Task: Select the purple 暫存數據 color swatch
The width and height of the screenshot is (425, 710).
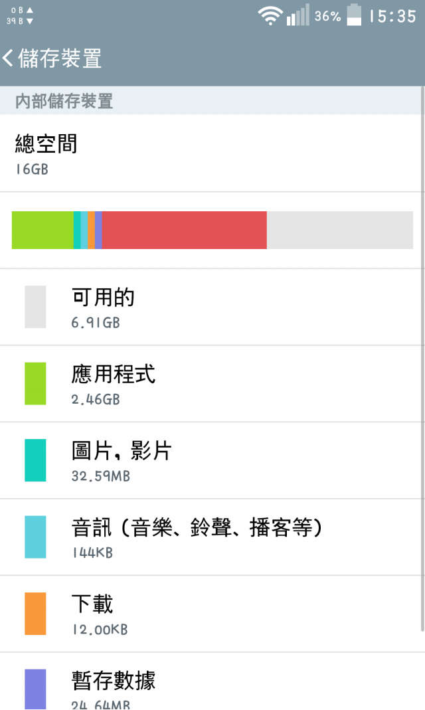Action: [35, 689]
